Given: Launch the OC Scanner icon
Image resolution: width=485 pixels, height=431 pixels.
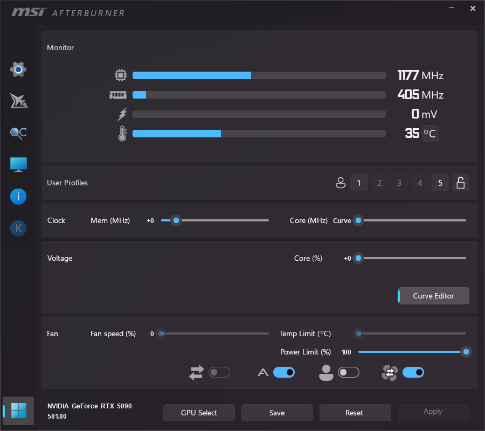Looking at the screenshot, I should [x=18, y=133].
